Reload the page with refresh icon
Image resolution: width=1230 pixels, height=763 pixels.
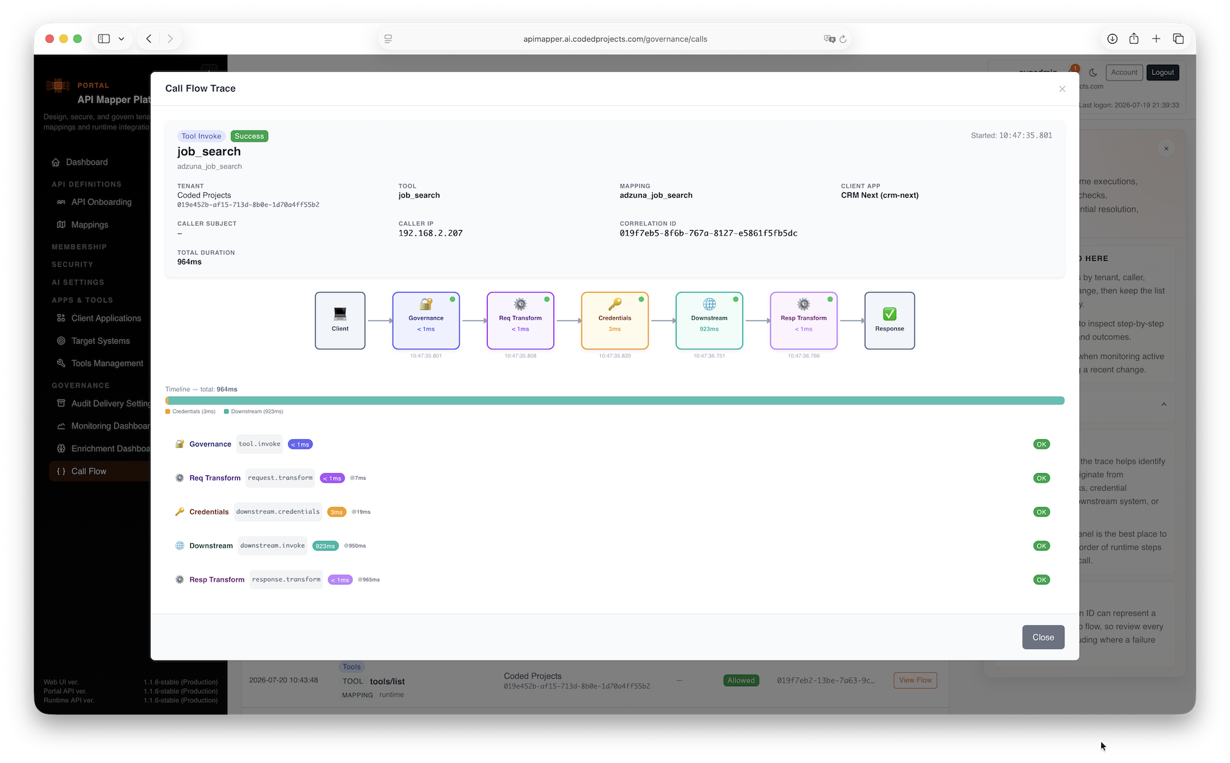(x=843, y=39)
